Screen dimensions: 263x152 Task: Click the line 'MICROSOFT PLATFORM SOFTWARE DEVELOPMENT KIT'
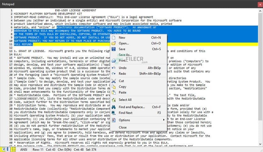48,14
